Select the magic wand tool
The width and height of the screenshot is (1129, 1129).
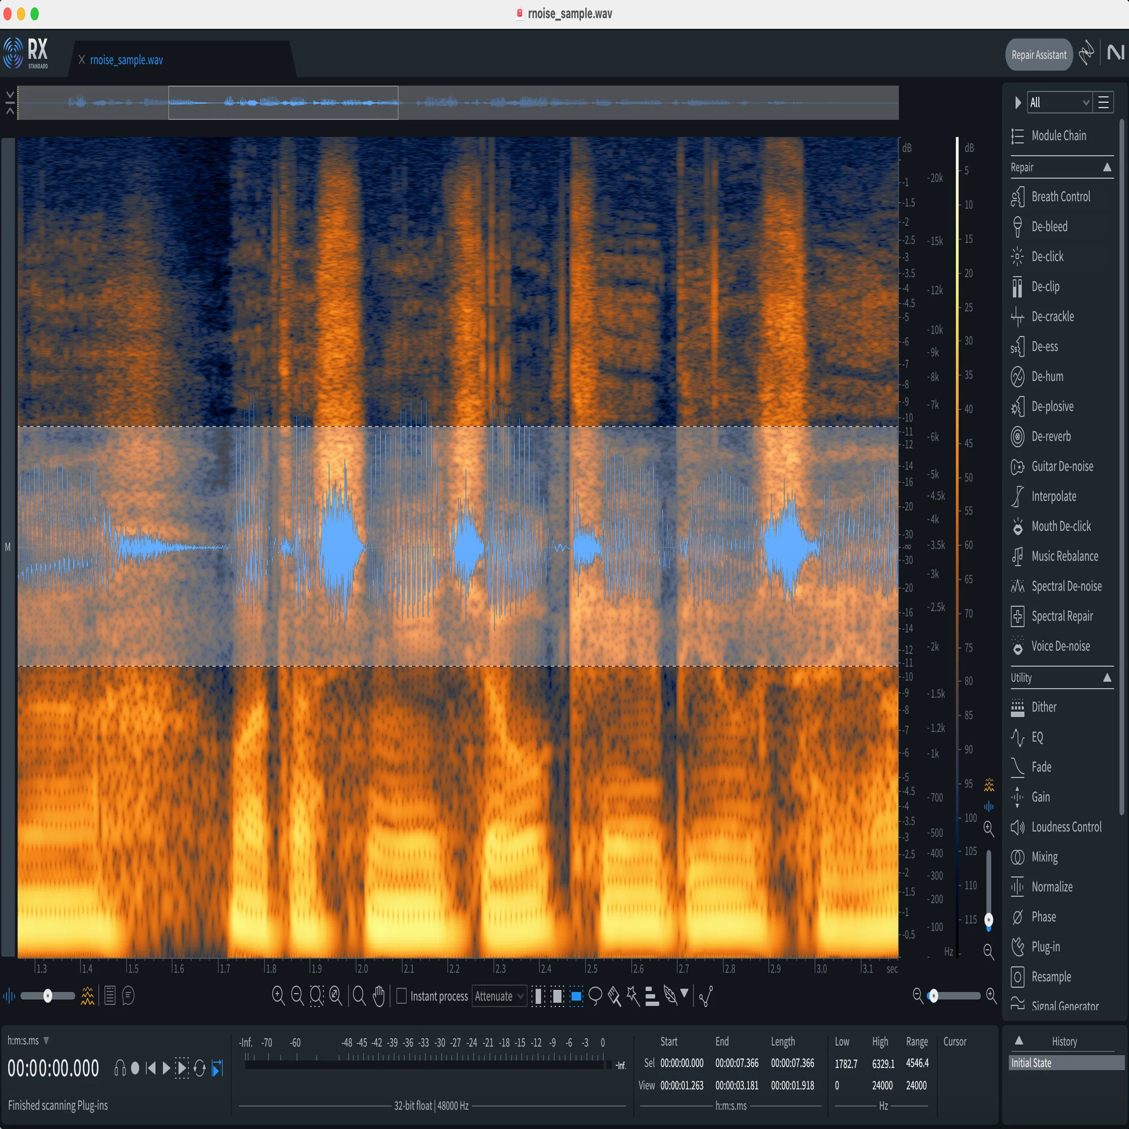tap(633, 996)
